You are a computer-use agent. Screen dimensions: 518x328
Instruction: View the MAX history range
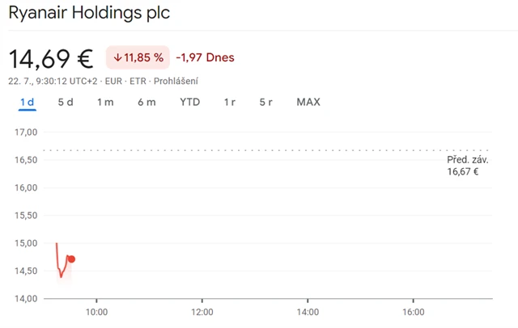(308, 102)
